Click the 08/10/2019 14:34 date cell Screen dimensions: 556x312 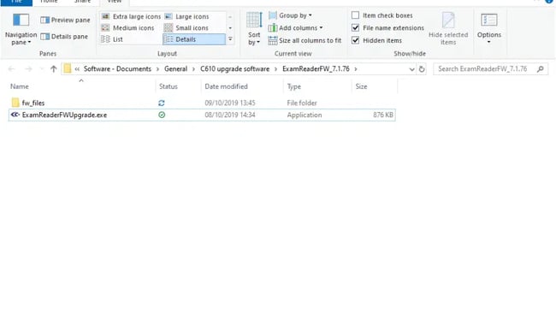coord(230,115)
